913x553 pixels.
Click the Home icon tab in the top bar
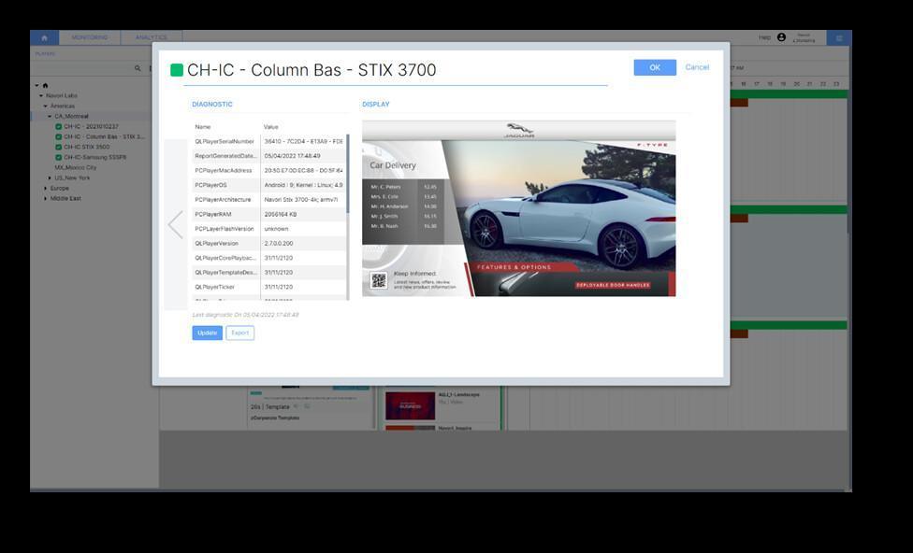(44, 37)
